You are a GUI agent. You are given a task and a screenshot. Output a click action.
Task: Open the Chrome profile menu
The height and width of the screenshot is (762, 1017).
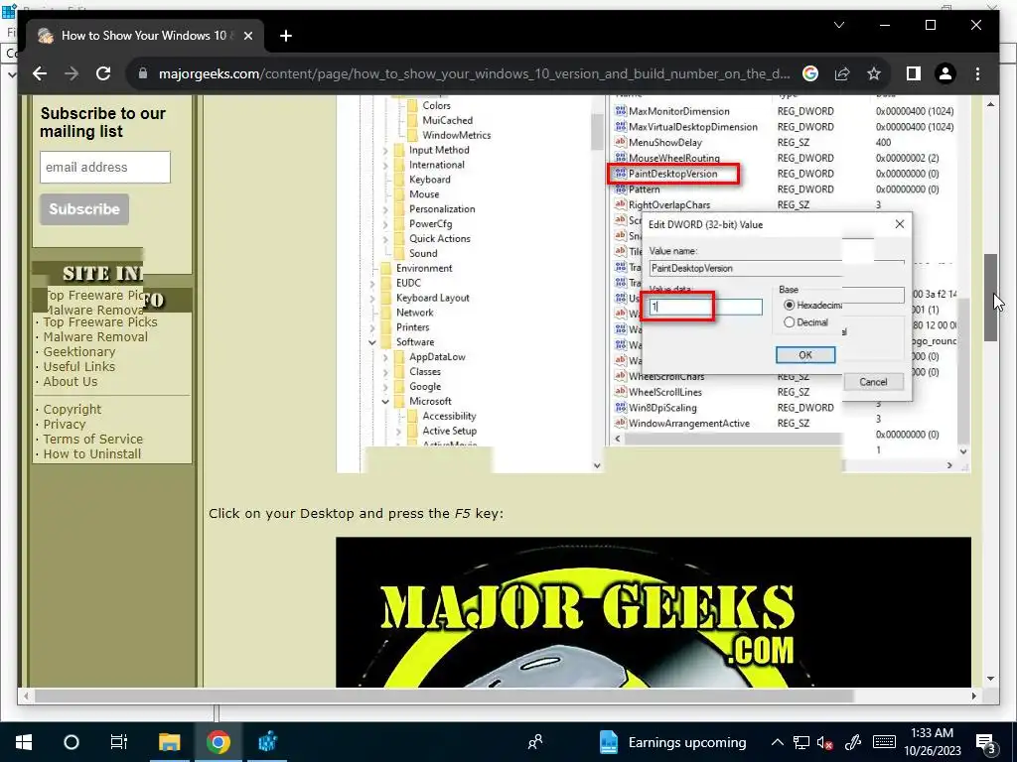click(945, 73)
